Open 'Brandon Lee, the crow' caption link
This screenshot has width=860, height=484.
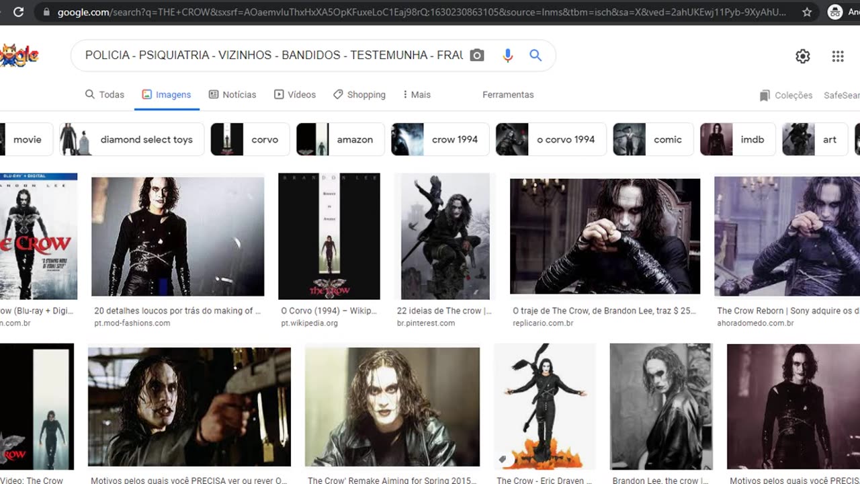pos(660,480)
